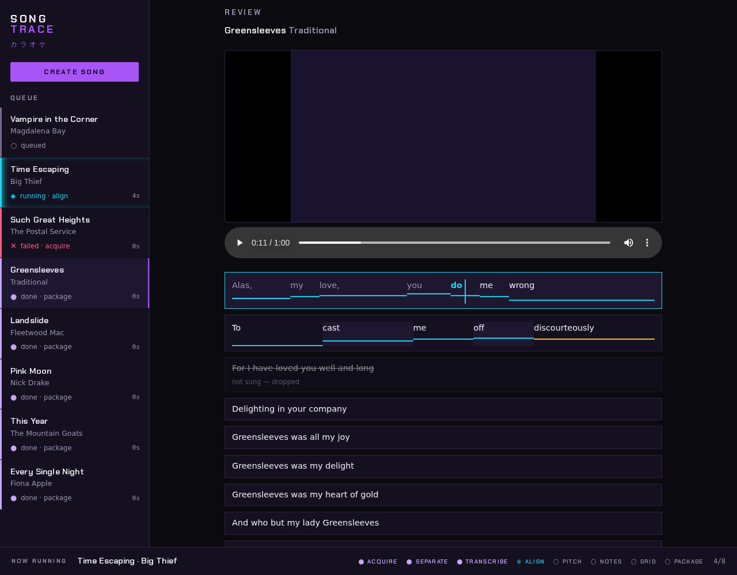Click the running align diamond icon

click(x=13, y=196)
